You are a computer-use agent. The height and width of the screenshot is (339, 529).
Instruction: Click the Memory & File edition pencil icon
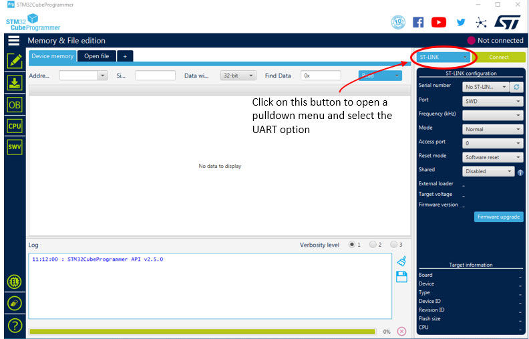point(15,61)
